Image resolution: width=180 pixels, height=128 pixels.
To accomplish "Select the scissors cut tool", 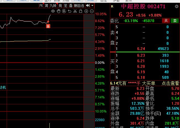I will [75, 11].
